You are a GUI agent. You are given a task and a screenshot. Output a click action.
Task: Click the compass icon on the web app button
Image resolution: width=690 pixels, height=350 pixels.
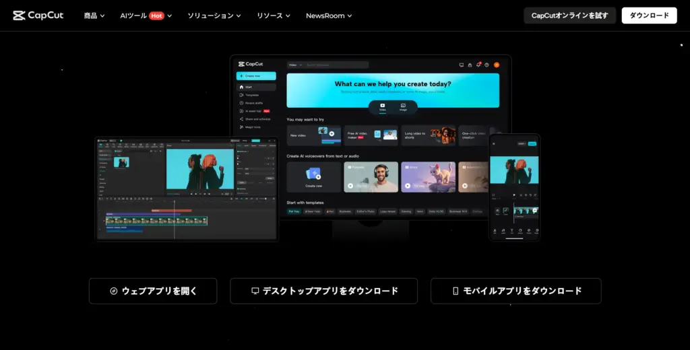click(x=114, y=291)
